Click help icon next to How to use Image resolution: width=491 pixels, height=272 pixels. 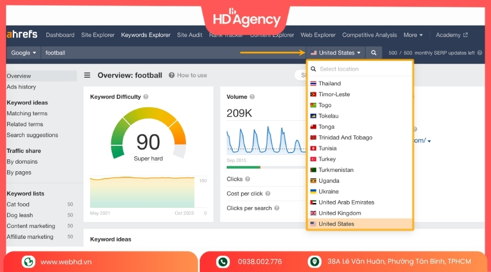(172, 75)
